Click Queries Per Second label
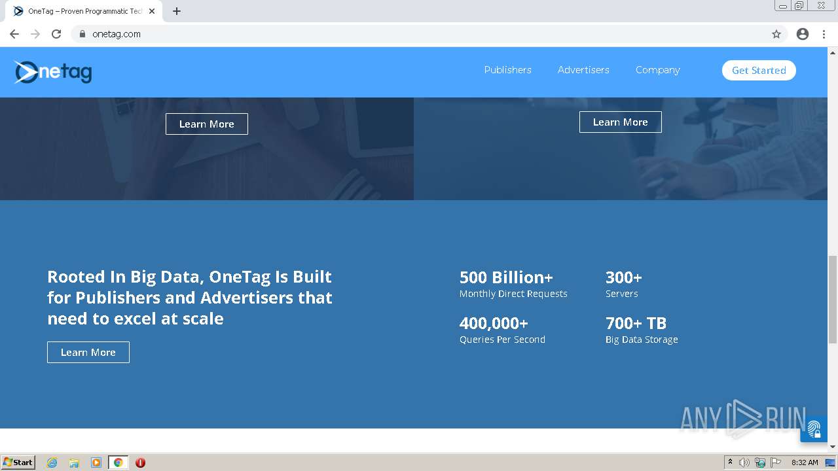838x471 pixels. [x=502, y=340]
